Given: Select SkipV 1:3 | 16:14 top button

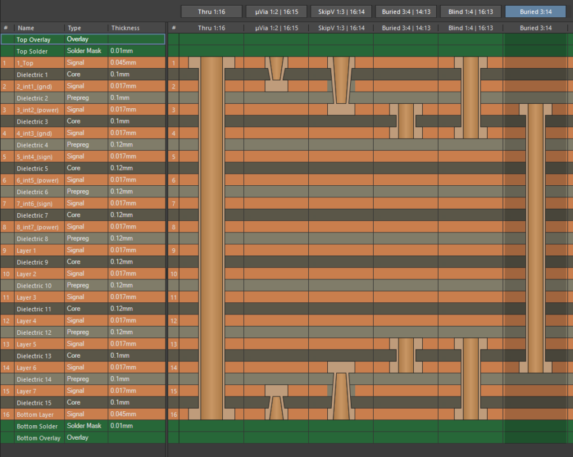Looking at the screenshot, I should pos(341,11).
